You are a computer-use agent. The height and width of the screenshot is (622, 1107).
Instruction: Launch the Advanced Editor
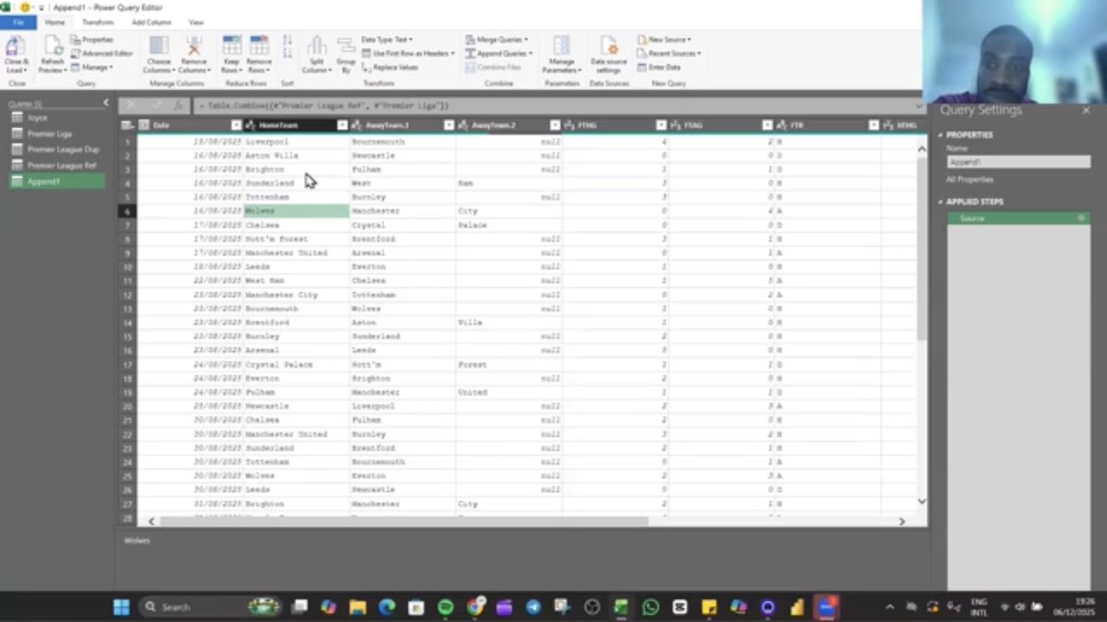[x=102, y=53]
